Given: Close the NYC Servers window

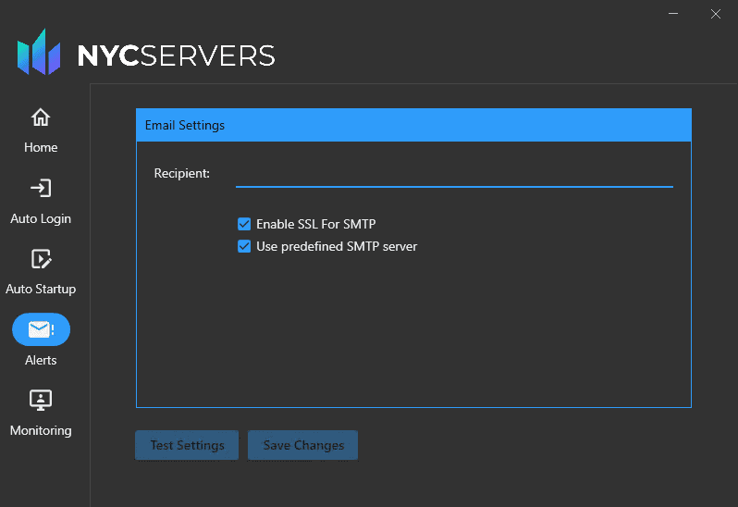Looking at the screenshot, I should pos(715,14).
